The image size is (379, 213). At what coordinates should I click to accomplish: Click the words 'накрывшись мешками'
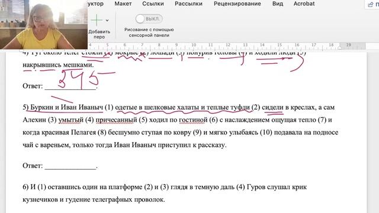58,65
